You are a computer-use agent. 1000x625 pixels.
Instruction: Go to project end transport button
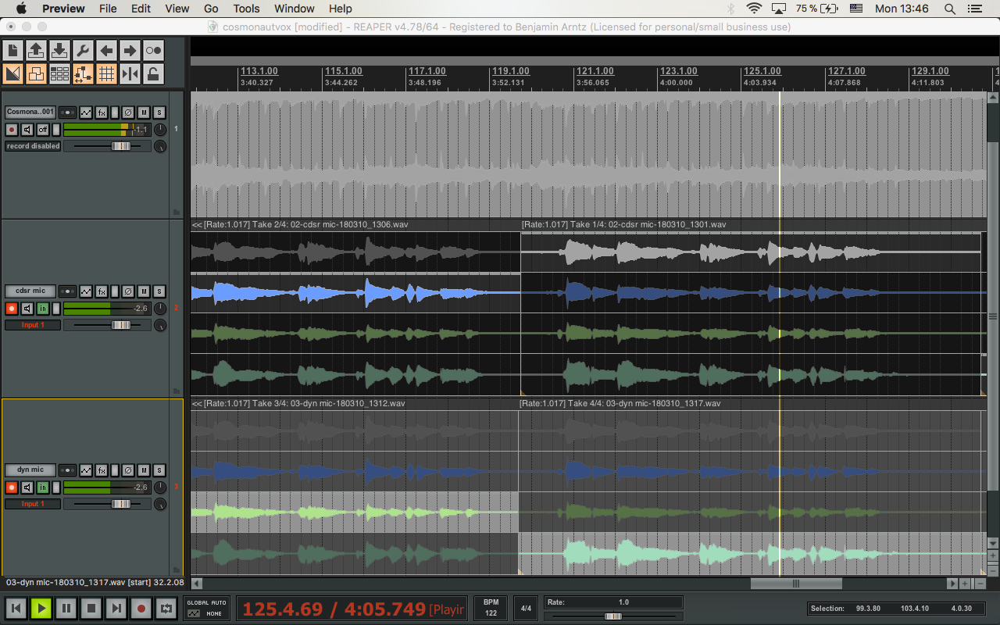coord(116,608)
